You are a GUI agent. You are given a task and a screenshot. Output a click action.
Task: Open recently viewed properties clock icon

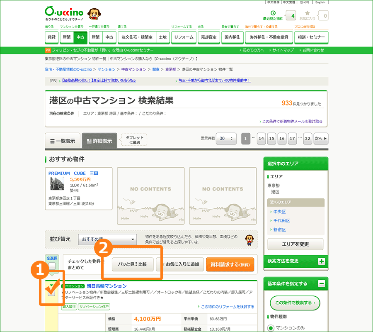pyautogui.click(x=273, y=13)
